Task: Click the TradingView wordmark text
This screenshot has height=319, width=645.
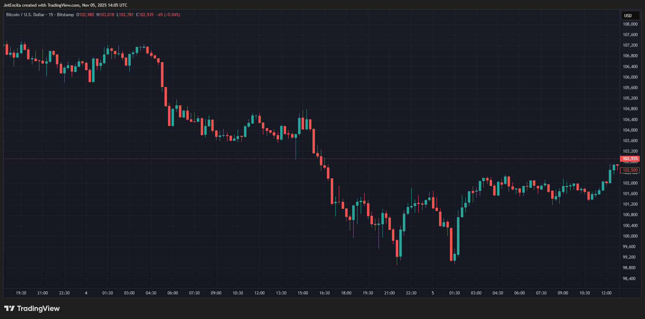Action: tap(38, 308)
